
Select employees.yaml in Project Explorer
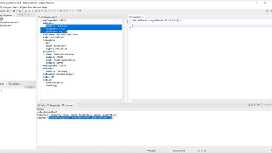click(x=10, y=22)
